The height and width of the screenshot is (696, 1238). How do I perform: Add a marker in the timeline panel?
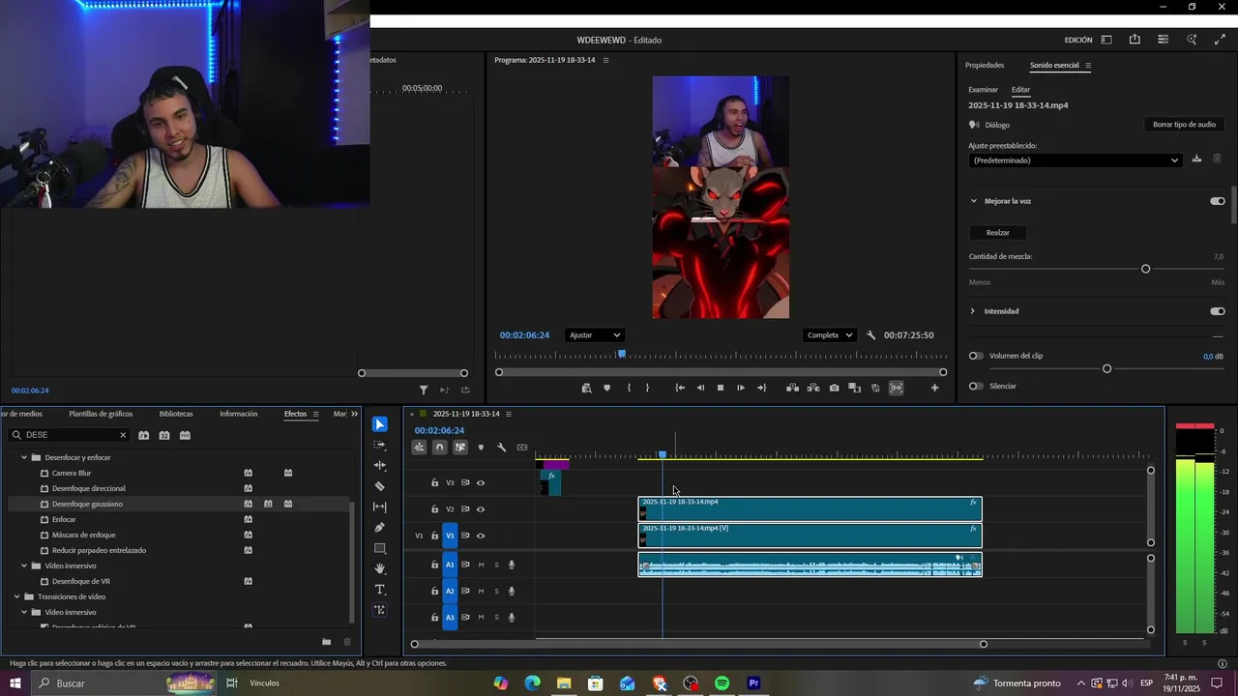click(481, 448)
